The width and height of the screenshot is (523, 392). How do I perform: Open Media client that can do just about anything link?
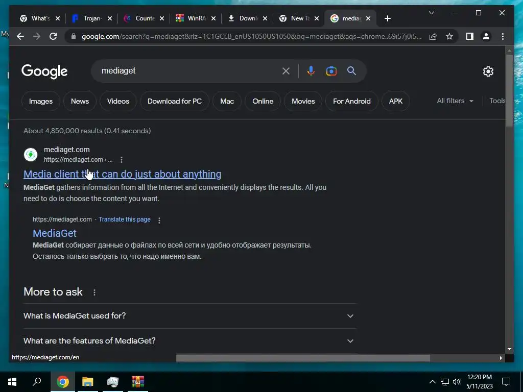click(x=123, y=174)
